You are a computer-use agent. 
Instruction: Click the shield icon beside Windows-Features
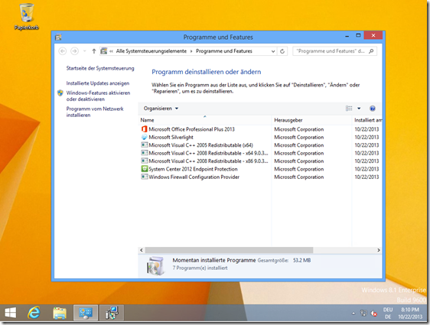(x=60, y=93)
